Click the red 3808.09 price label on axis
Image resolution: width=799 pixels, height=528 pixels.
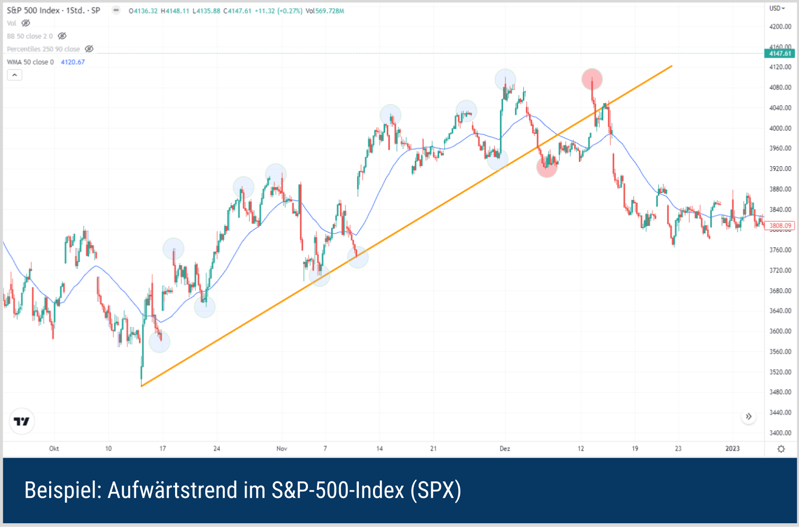point(780,225)
